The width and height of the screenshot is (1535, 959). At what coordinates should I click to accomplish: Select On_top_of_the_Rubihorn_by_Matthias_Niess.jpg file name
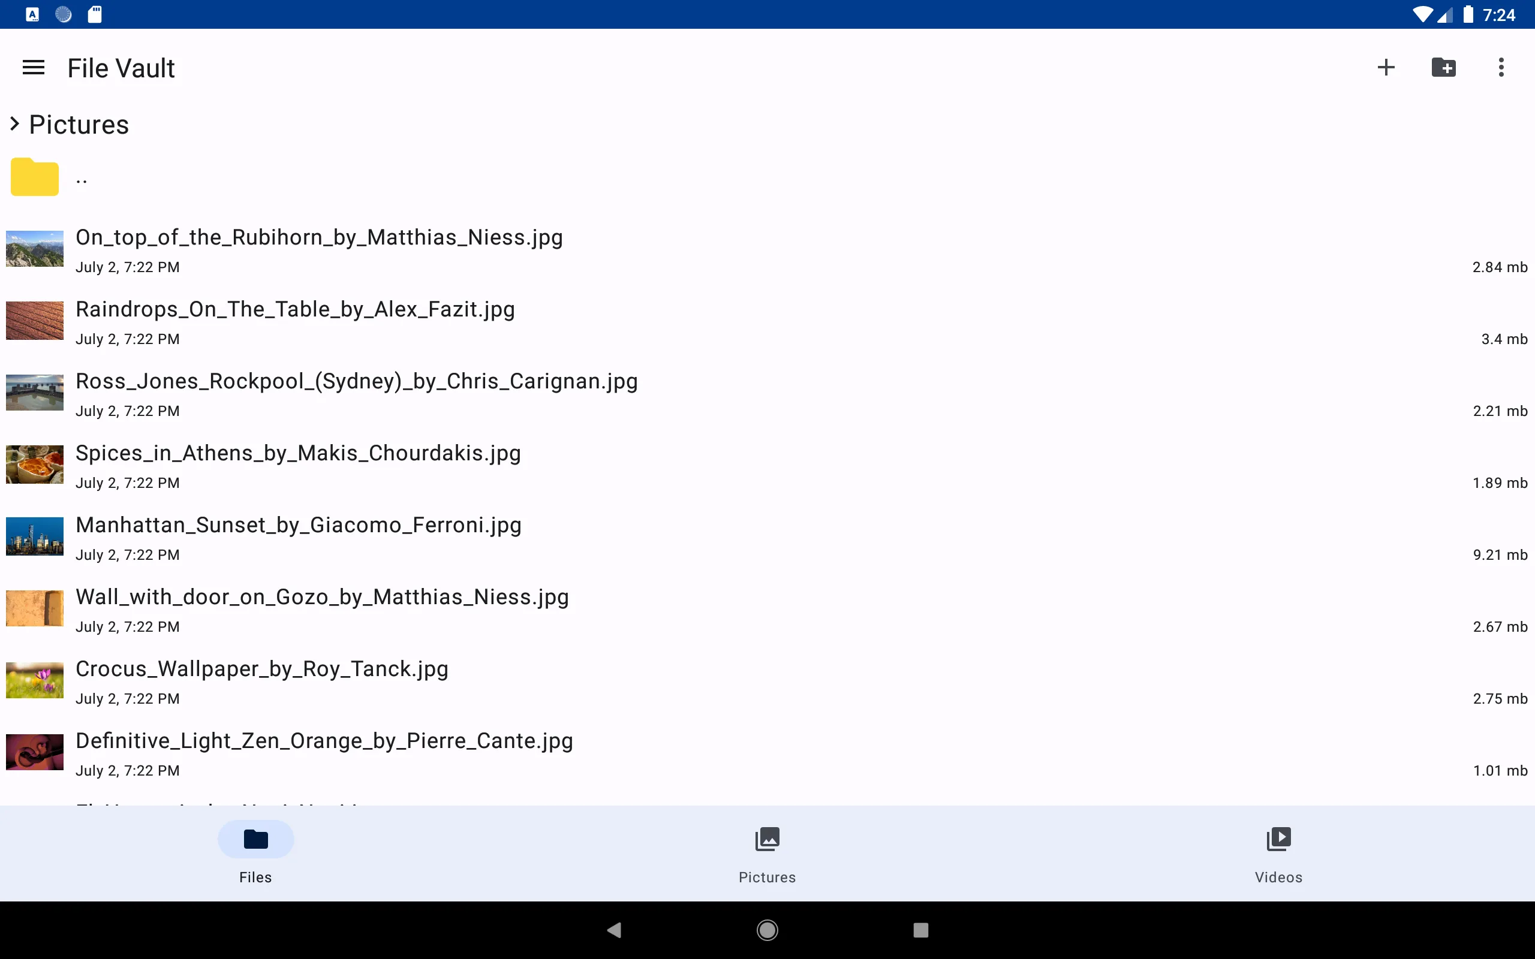tap(319, 237)
